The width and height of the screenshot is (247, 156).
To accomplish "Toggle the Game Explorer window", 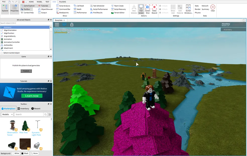I will pos(28,6).
